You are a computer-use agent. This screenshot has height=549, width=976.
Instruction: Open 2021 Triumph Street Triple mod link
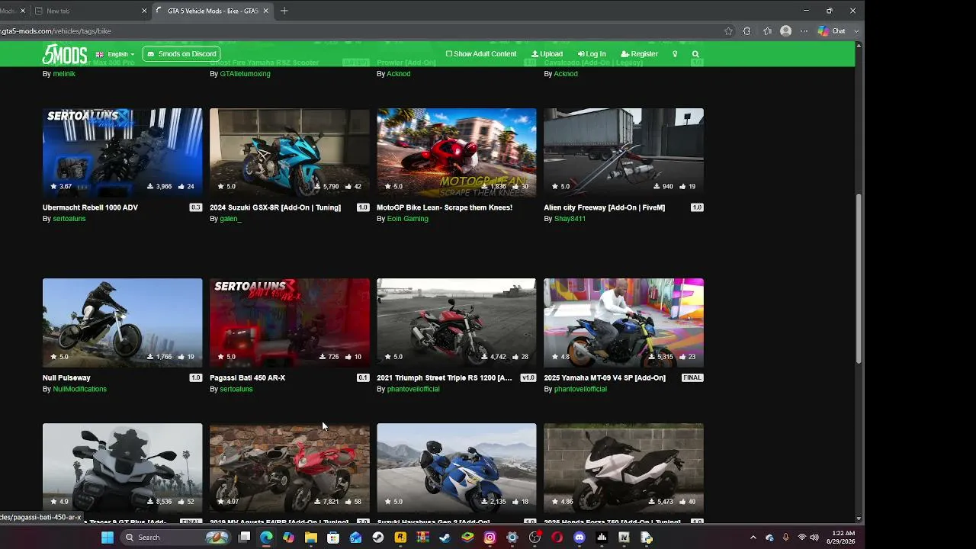click(445, 378)
